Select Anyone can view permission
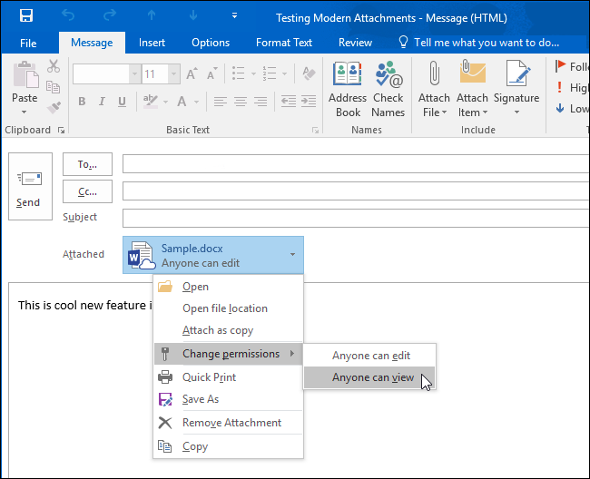The height and width of the screenshot is (479, 590). tap(369, 377)
